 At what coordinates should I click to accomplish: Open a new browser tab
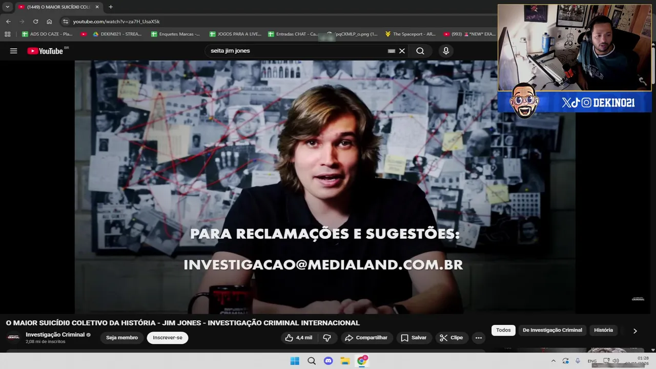[111, 7]
